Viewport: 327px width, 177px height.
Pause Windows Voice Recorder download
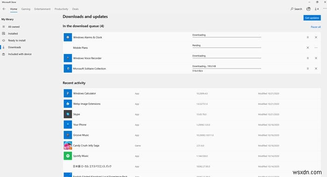pyautogui.click(x=307, y=58)
